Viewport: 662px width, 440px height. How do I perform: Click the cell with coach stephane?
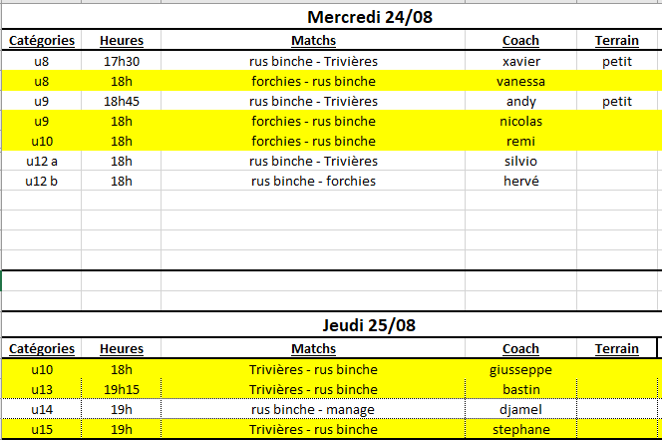pos(521,429)
